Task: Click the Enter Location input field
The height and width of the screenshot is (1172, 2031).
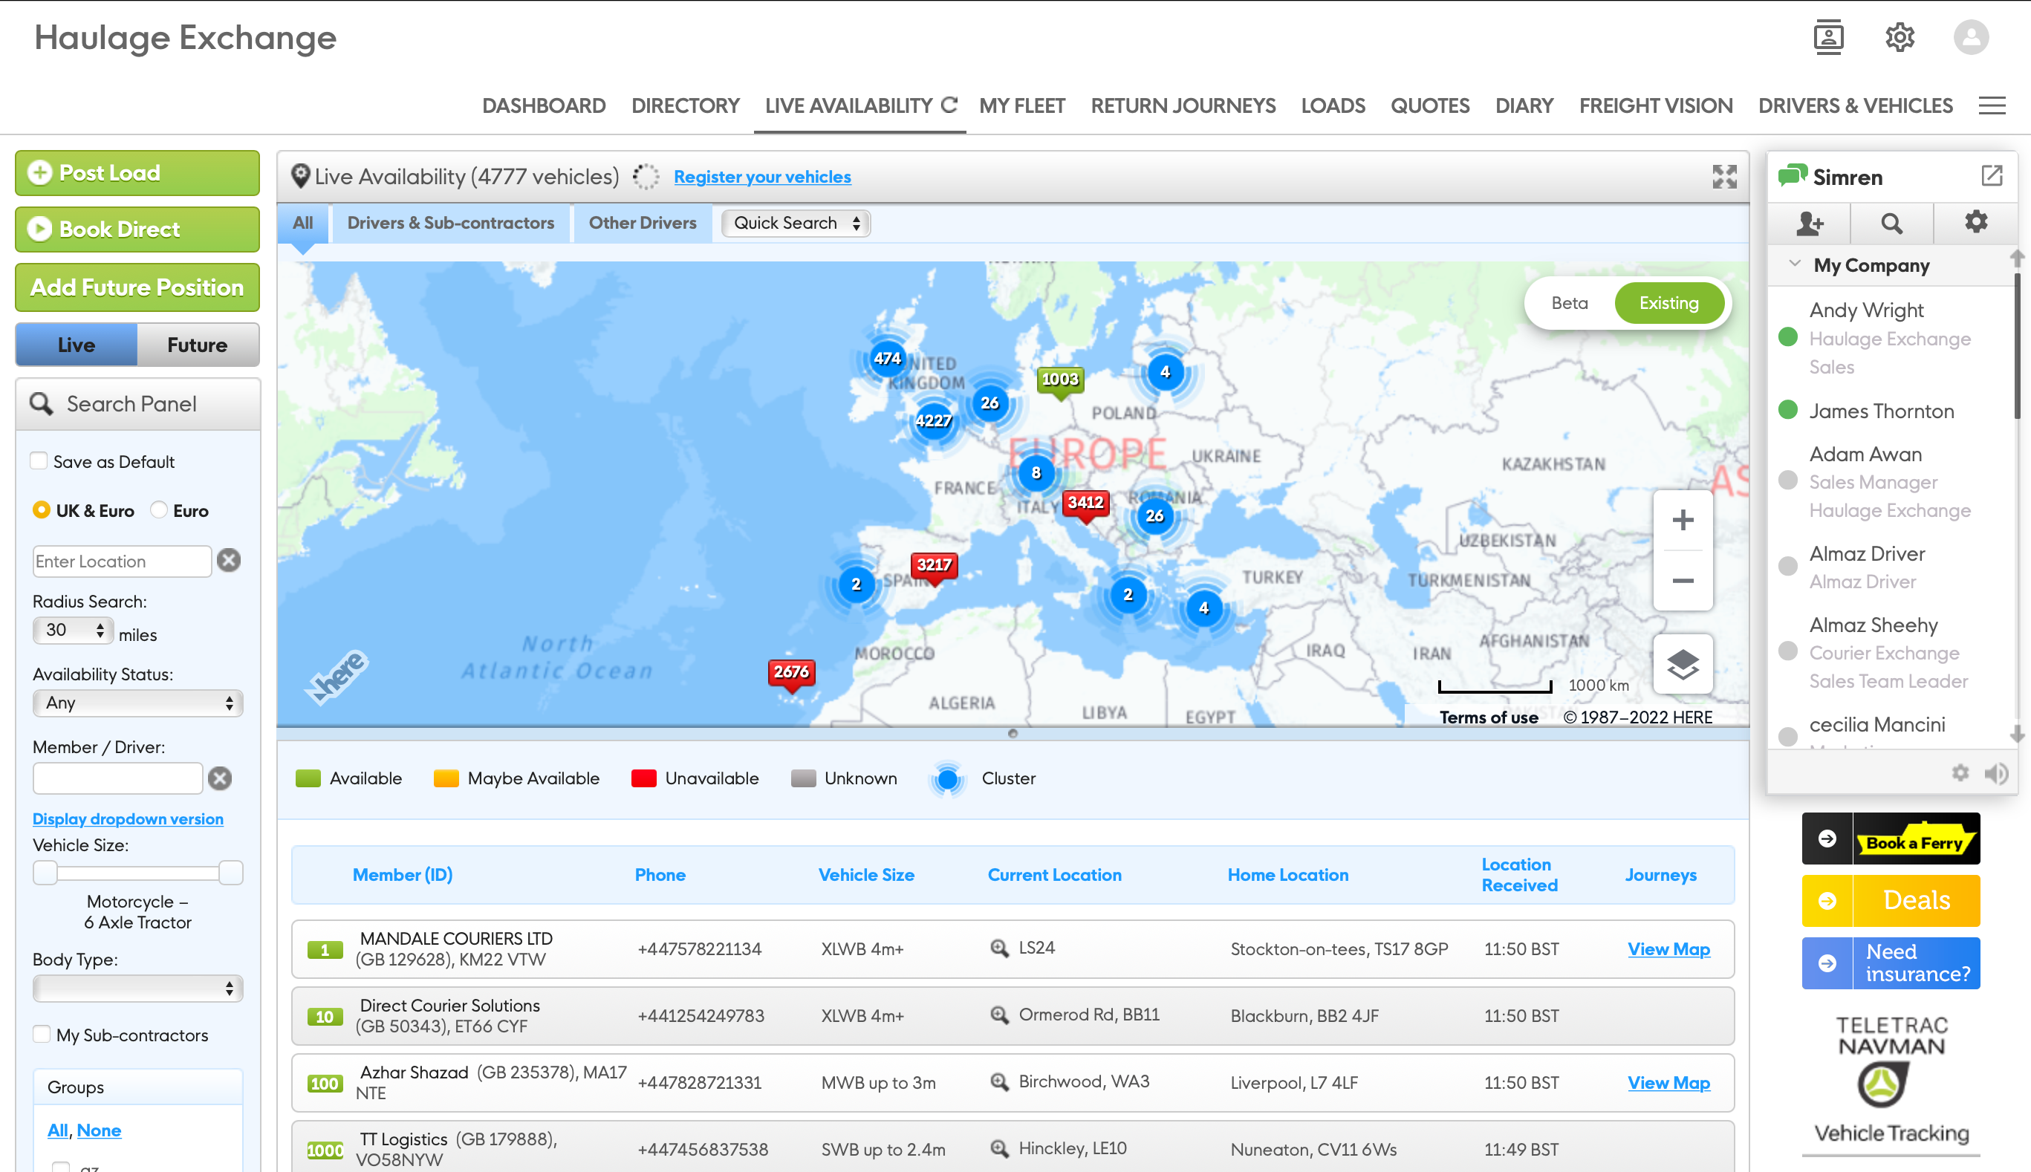Action: pyautogui.click(x=123, y=561)
